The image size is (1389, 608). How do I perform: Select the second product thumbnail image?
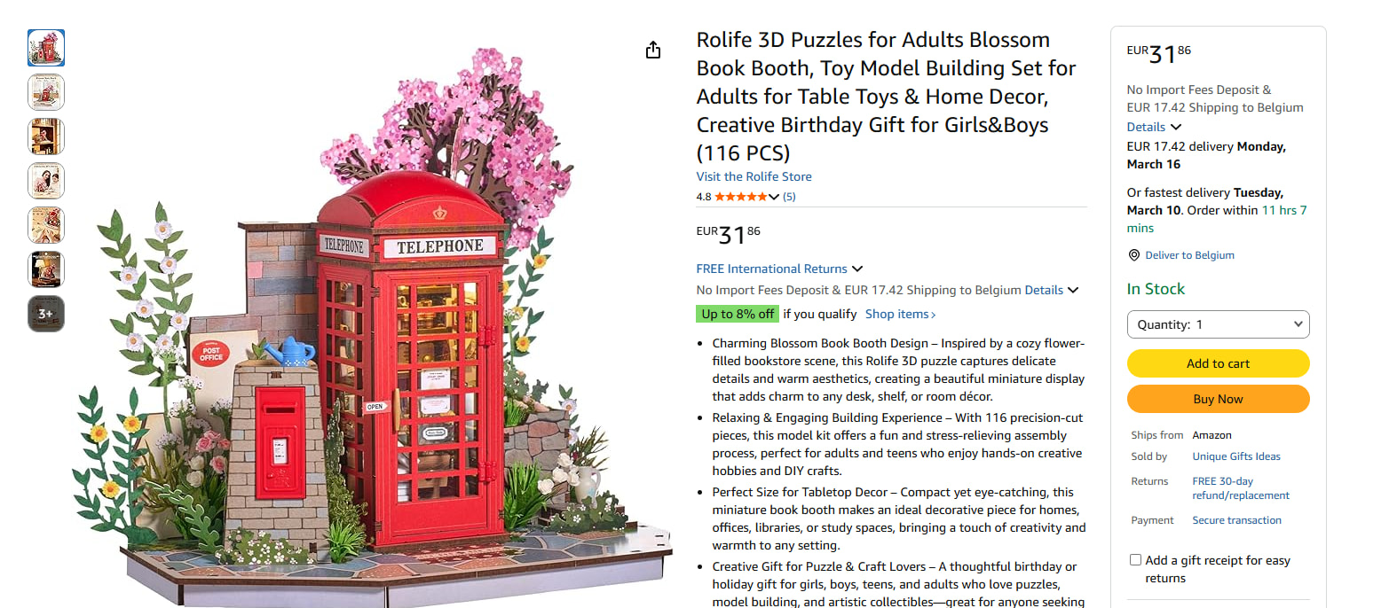pos(46,92)
